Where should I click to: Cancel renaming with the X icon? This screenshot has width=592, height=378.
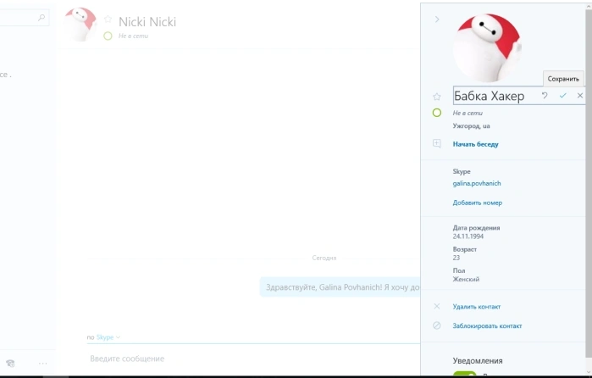(580, 96)
